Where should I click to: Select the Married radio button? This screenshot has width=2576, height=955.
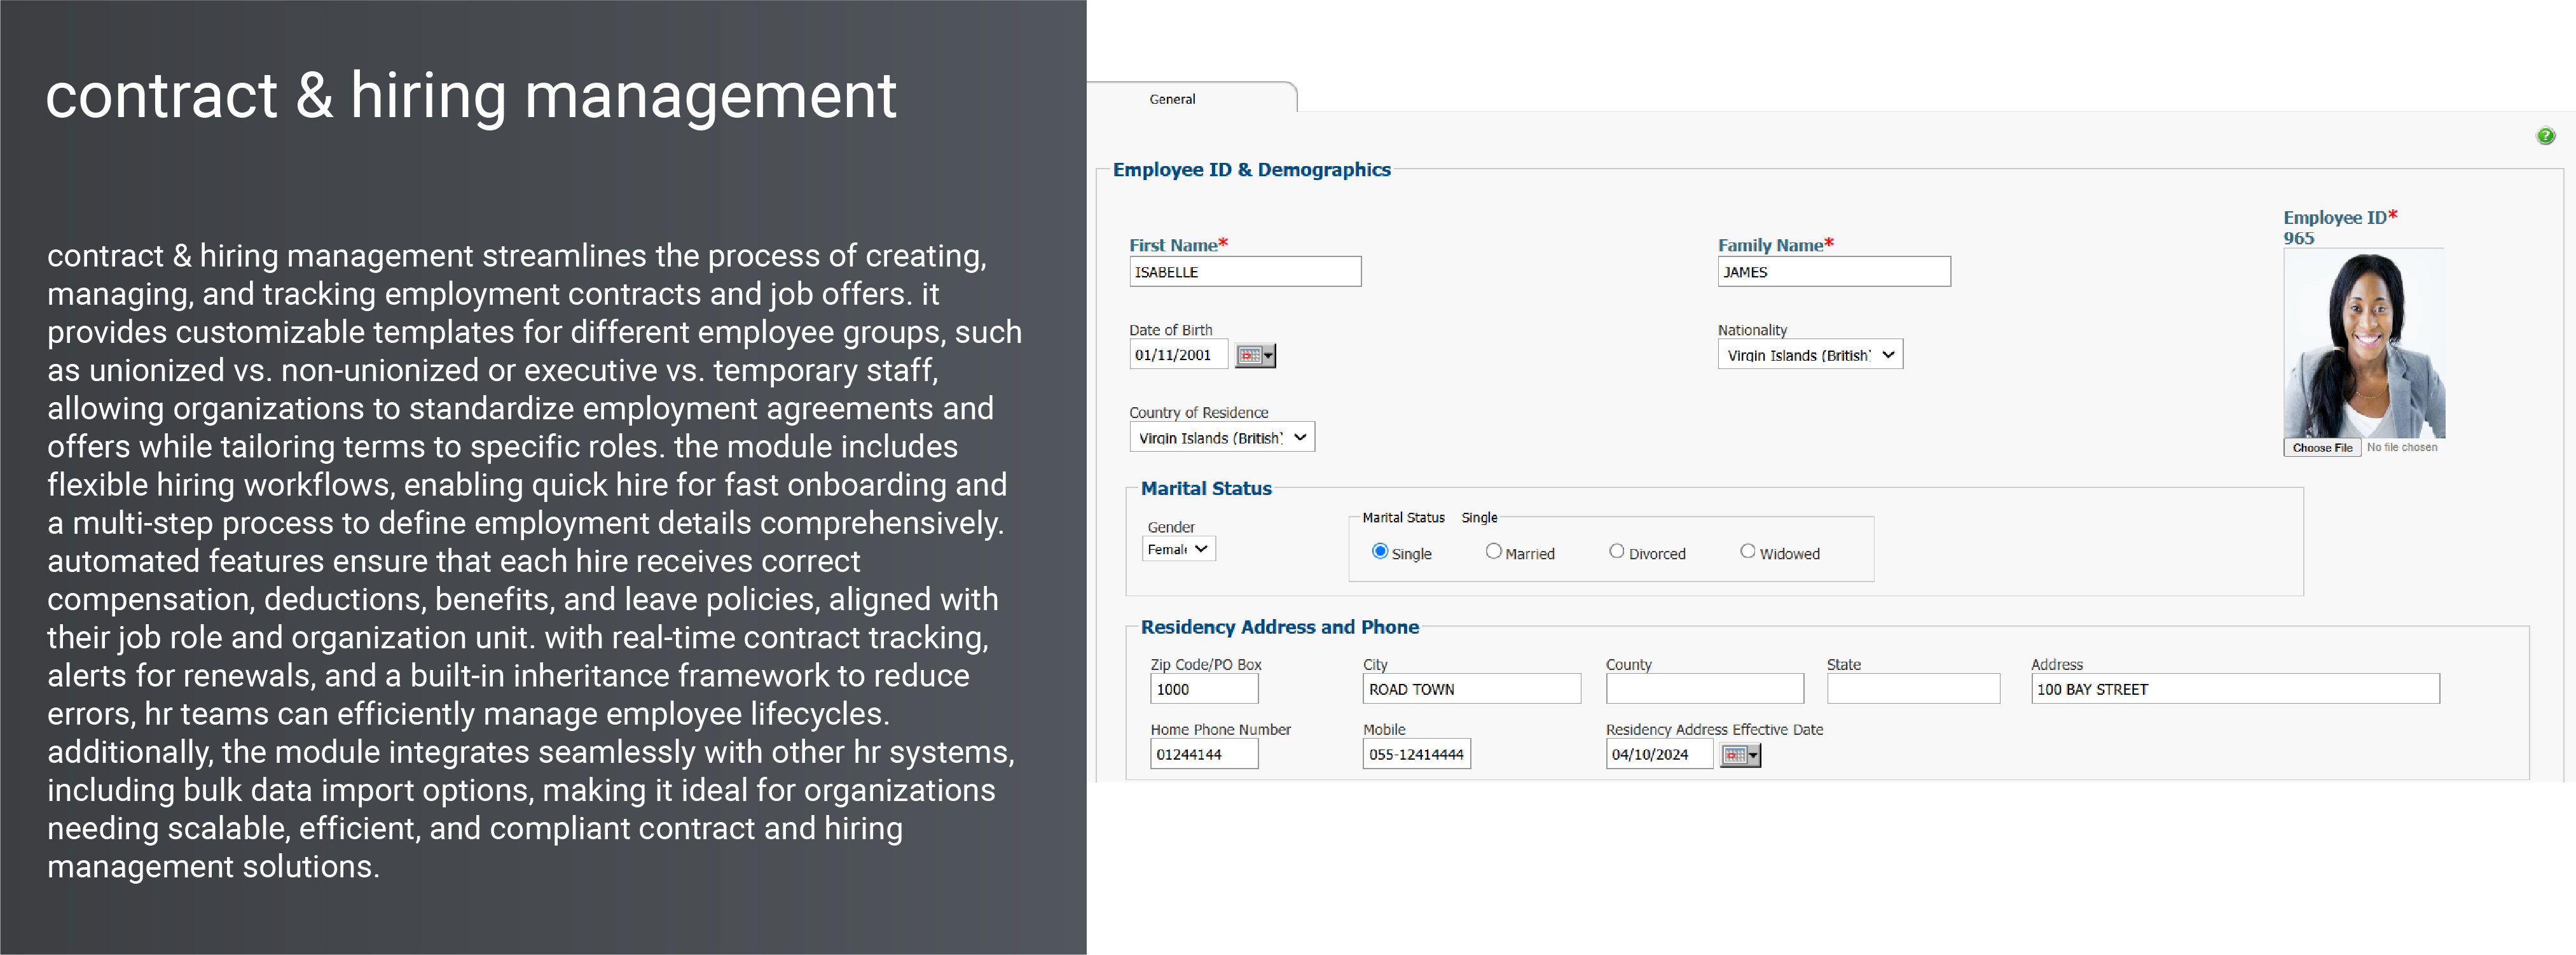click(1493, 552)
